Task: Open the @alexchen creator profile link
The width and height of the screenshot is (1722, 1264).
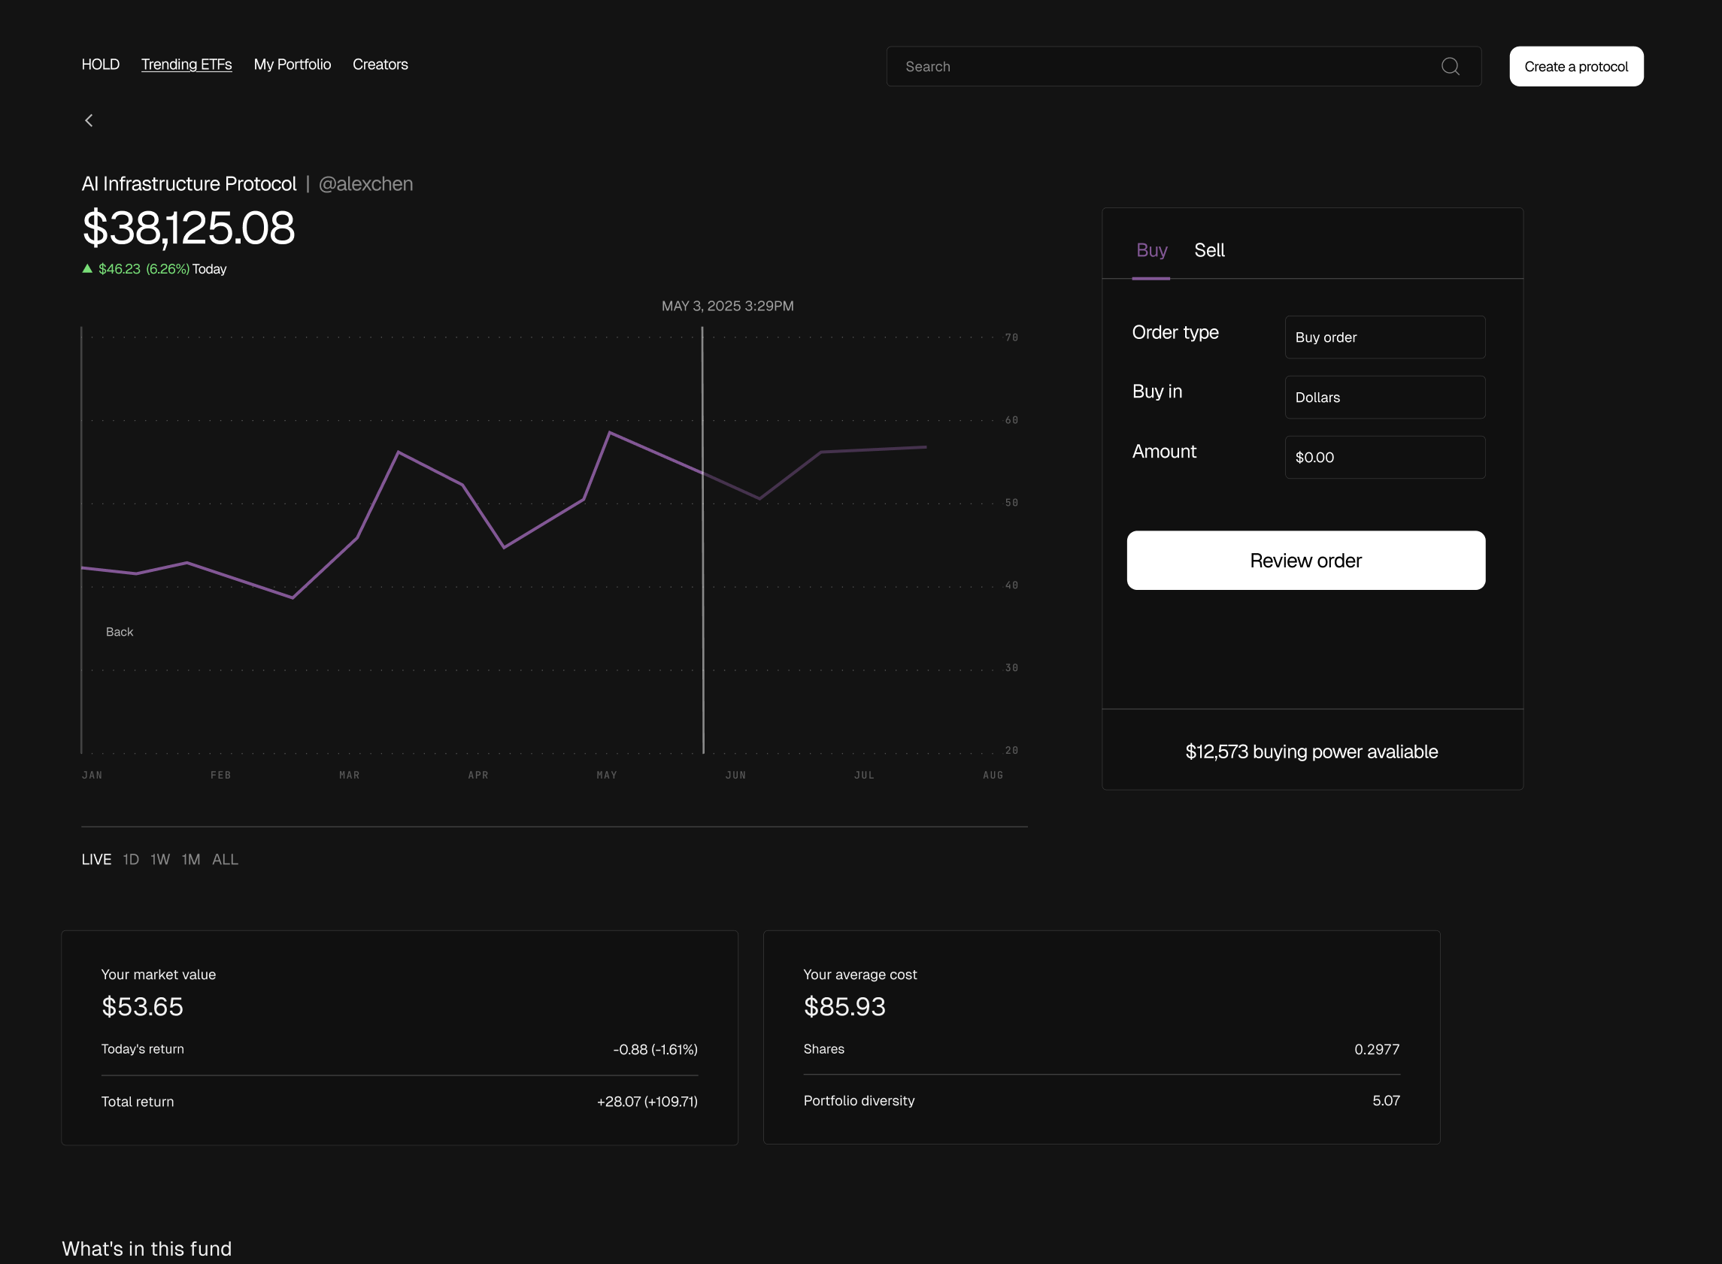Action: click(365, 184)
